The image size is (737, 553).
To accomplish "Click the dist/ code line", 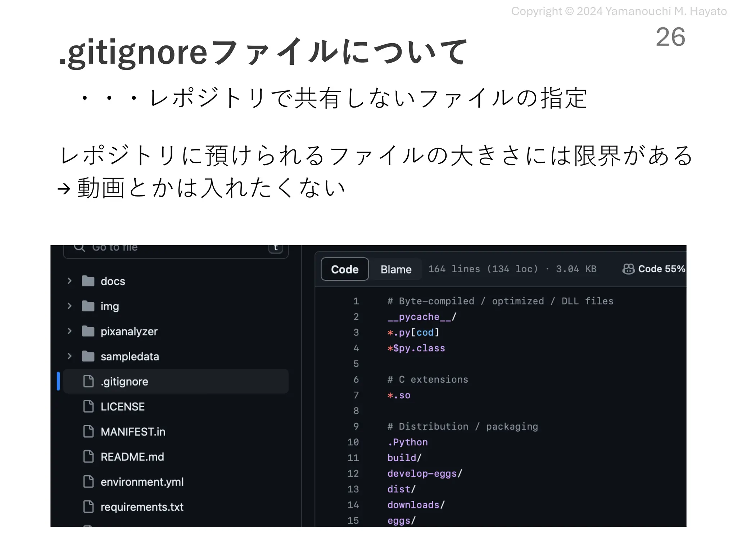I will (402, 489).
